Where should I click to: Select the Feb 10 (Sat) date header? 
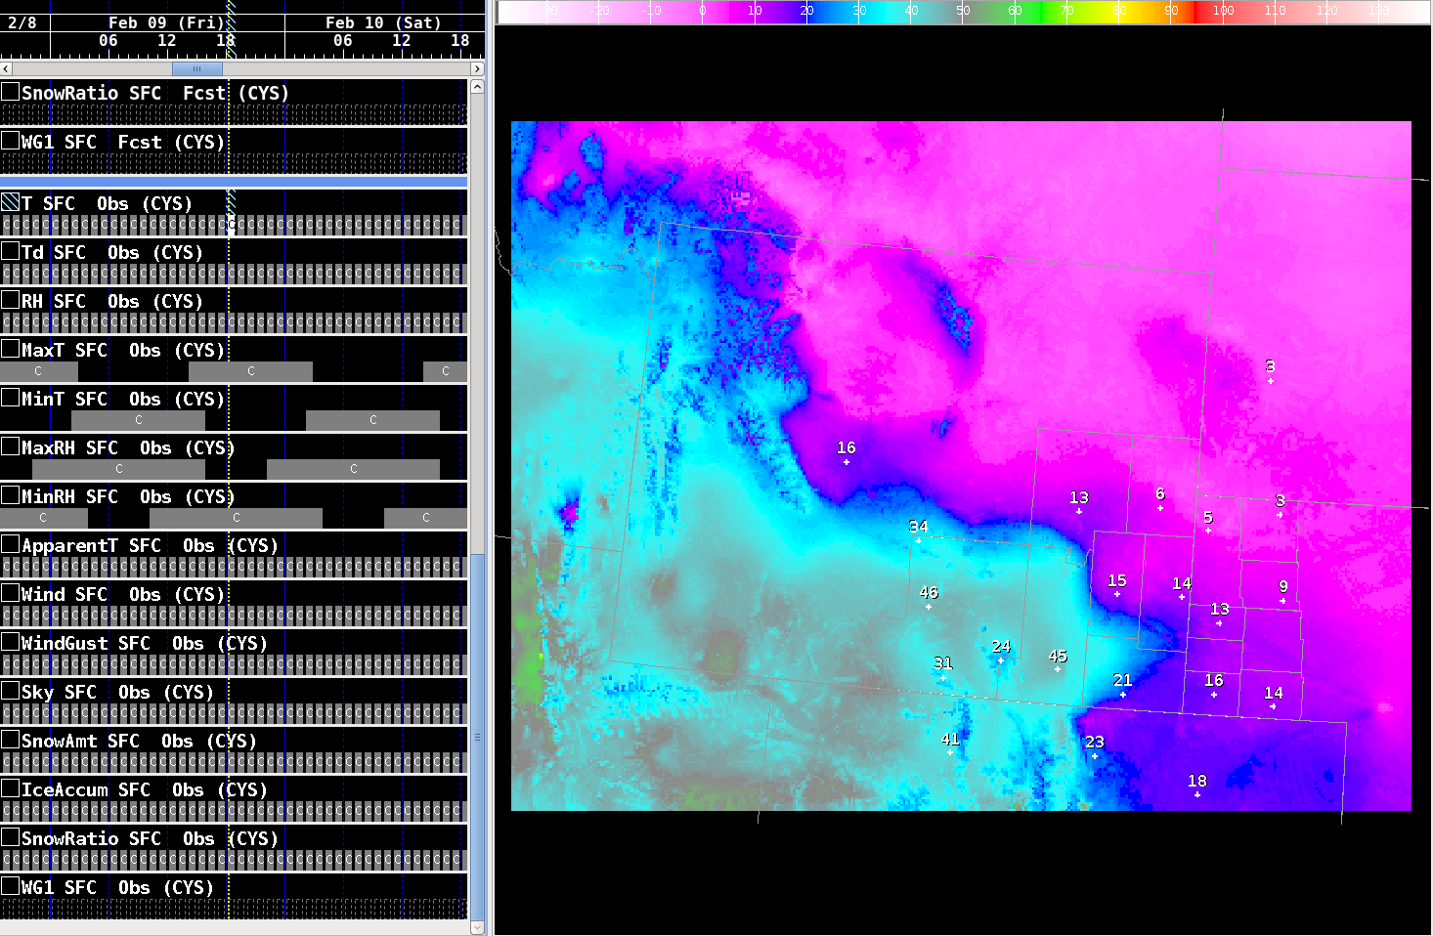[382, 22]
